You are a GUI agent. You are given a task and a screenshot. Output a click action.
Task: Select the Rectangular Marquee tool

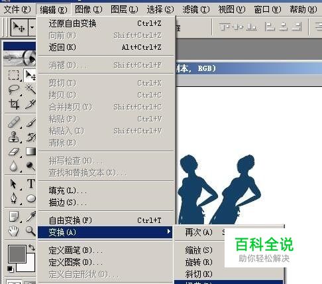click(13, 76)
